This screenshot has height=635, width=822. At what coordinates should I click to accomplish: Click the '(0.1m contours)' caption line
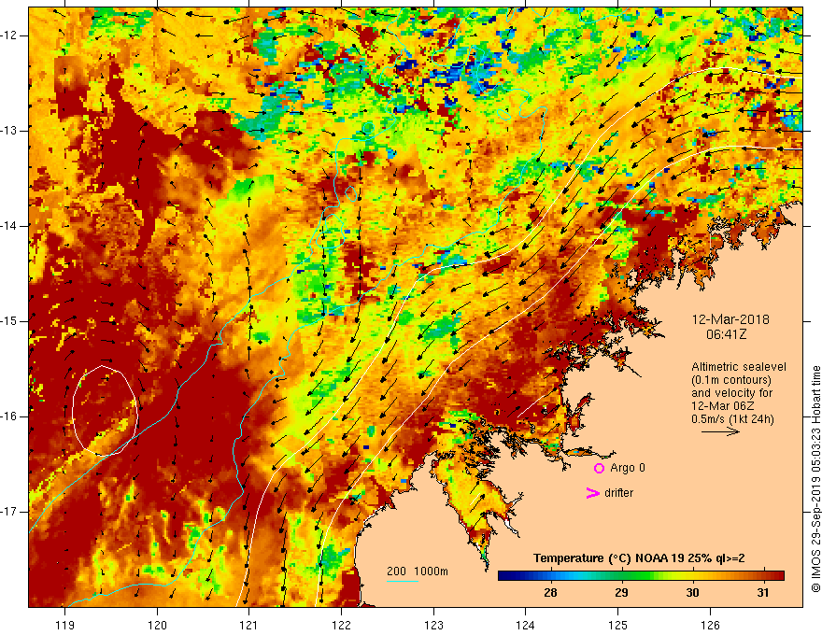731,380
